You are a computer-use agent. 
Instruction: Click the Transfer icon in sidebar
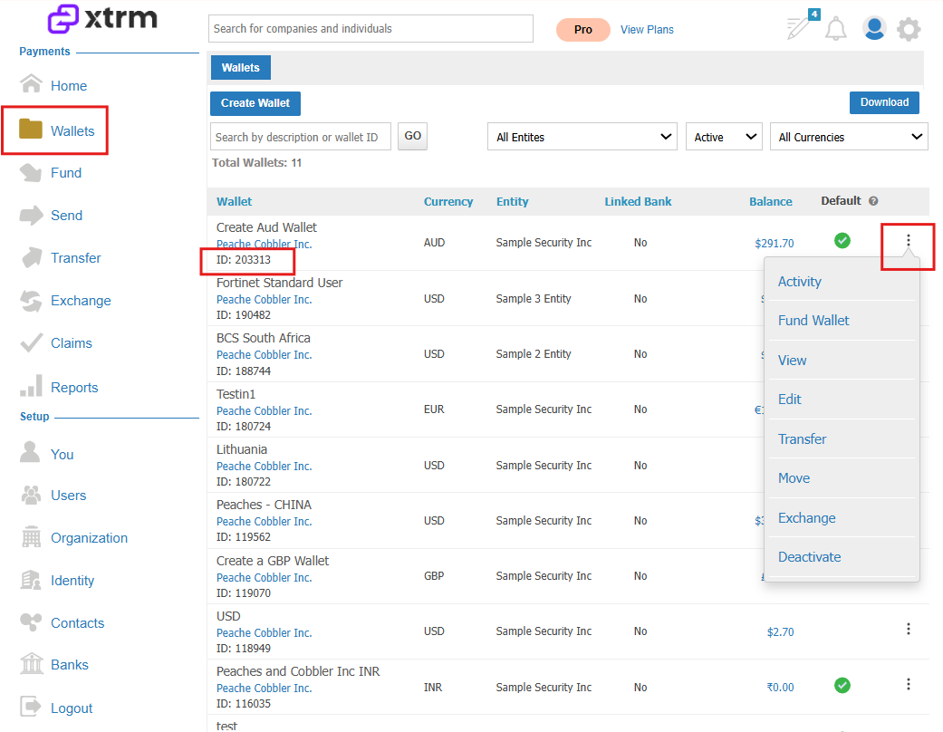click(x=32, y=257)
